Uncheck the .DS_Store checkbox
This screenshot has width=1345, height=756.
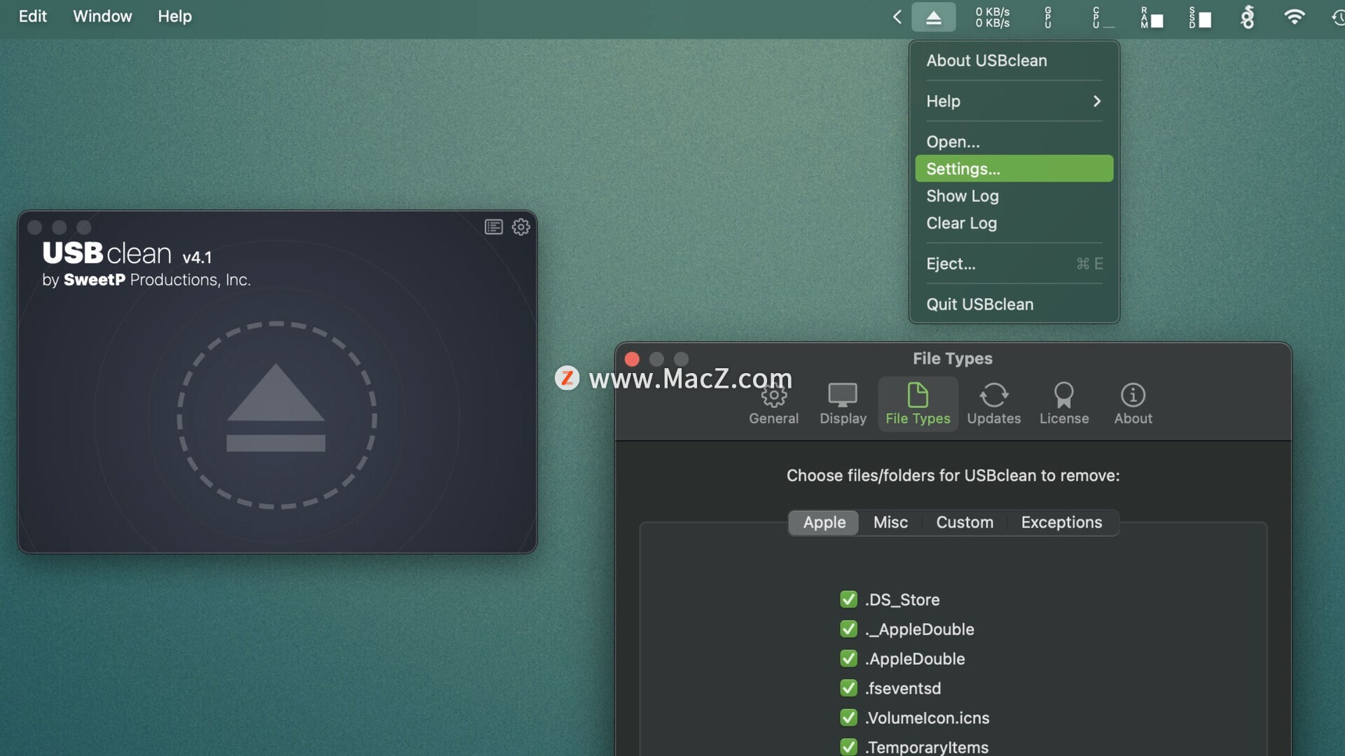click(x=848, y=599)
